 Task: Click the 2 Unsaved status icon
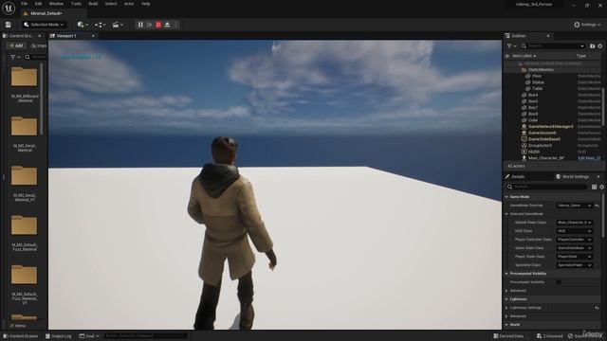click(x=540, y=336)
